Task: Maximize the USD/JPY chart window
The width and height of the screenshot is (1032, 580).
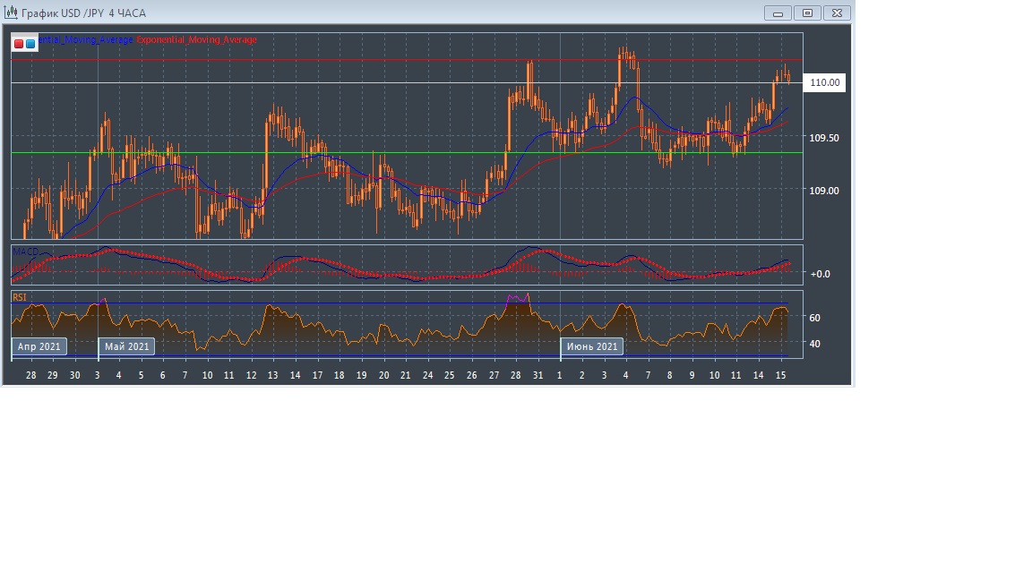Action: [807, 13]
